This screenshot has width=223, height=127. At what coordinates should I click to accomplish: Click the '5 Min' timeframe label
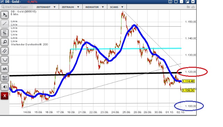(x=15, y=14)
